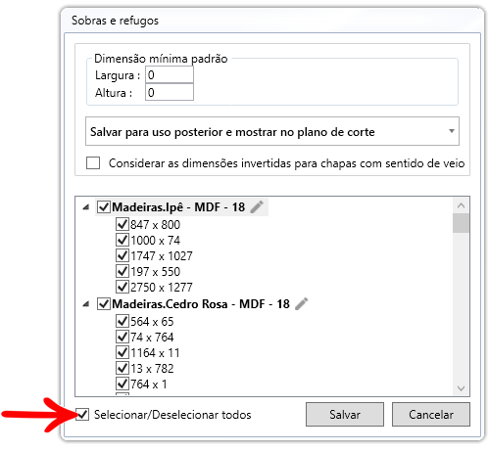Uncheck the 847 x 800 item
Viewport: 489px width, 452px height.
click(x=122, y=224)
